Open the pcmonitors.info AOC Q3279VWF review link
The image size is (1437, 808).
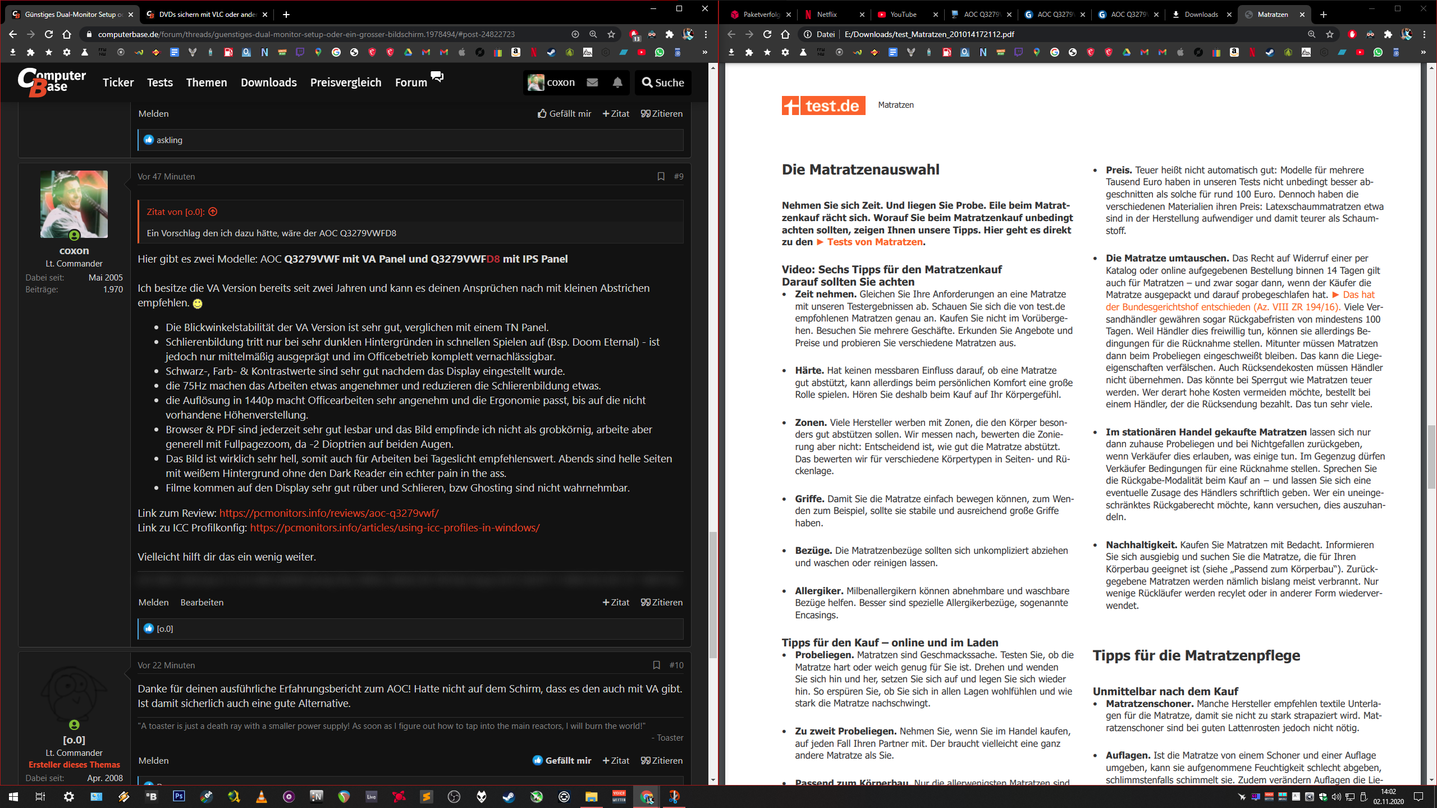(329, 513)
